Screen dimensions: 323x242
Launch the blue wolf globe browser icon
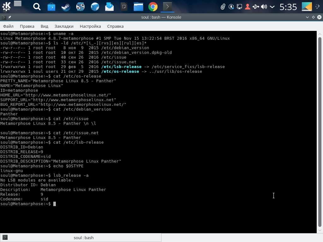[95, 7]
